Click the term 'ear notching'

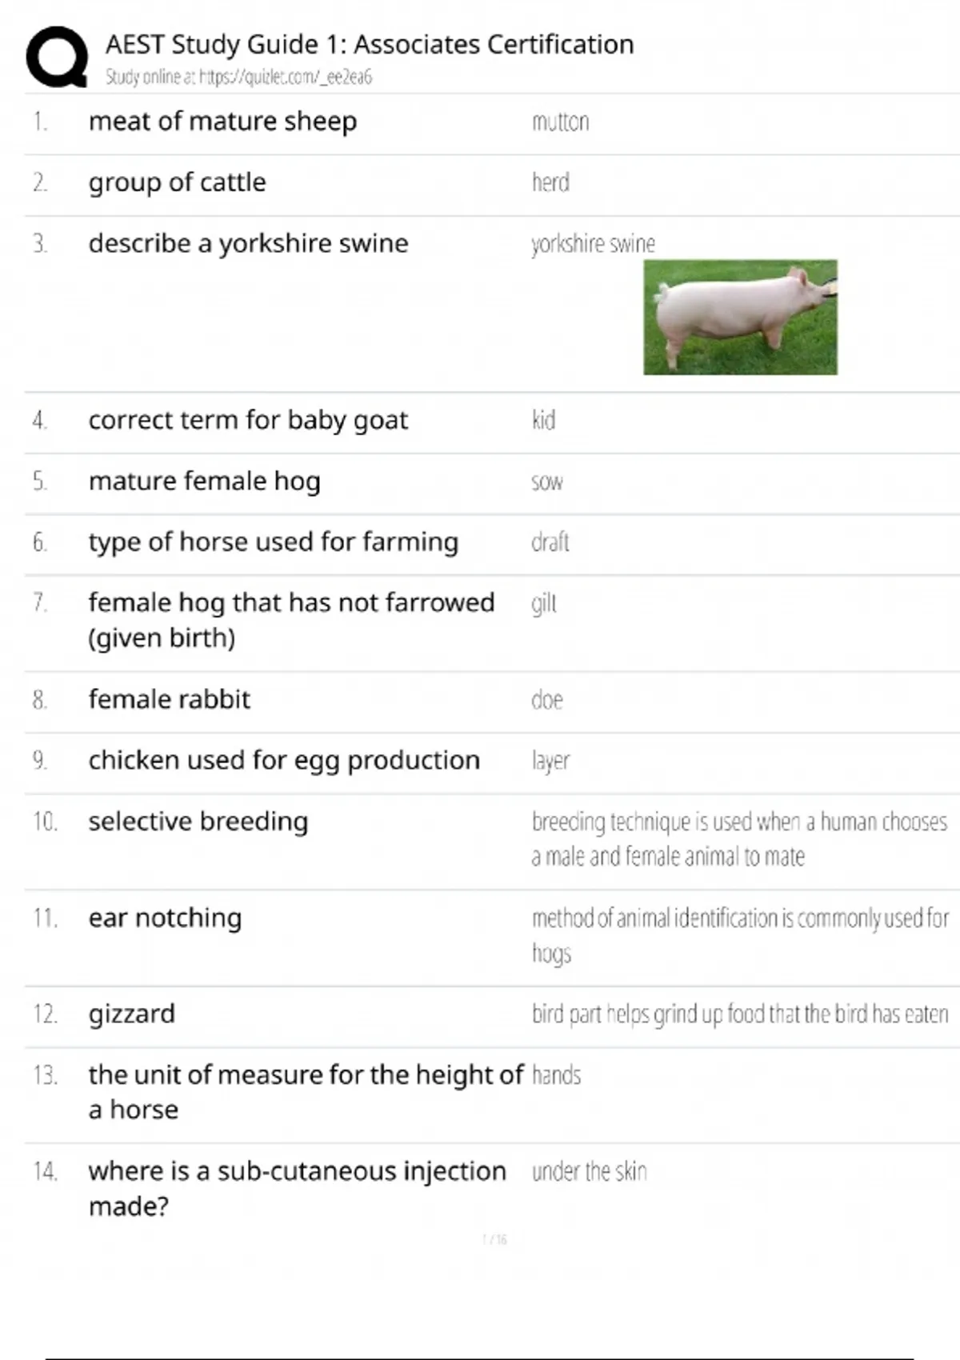(165, 918)
